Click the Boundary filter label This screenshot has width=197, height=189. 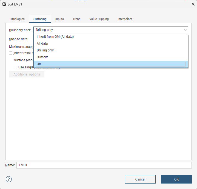[20, 30]
